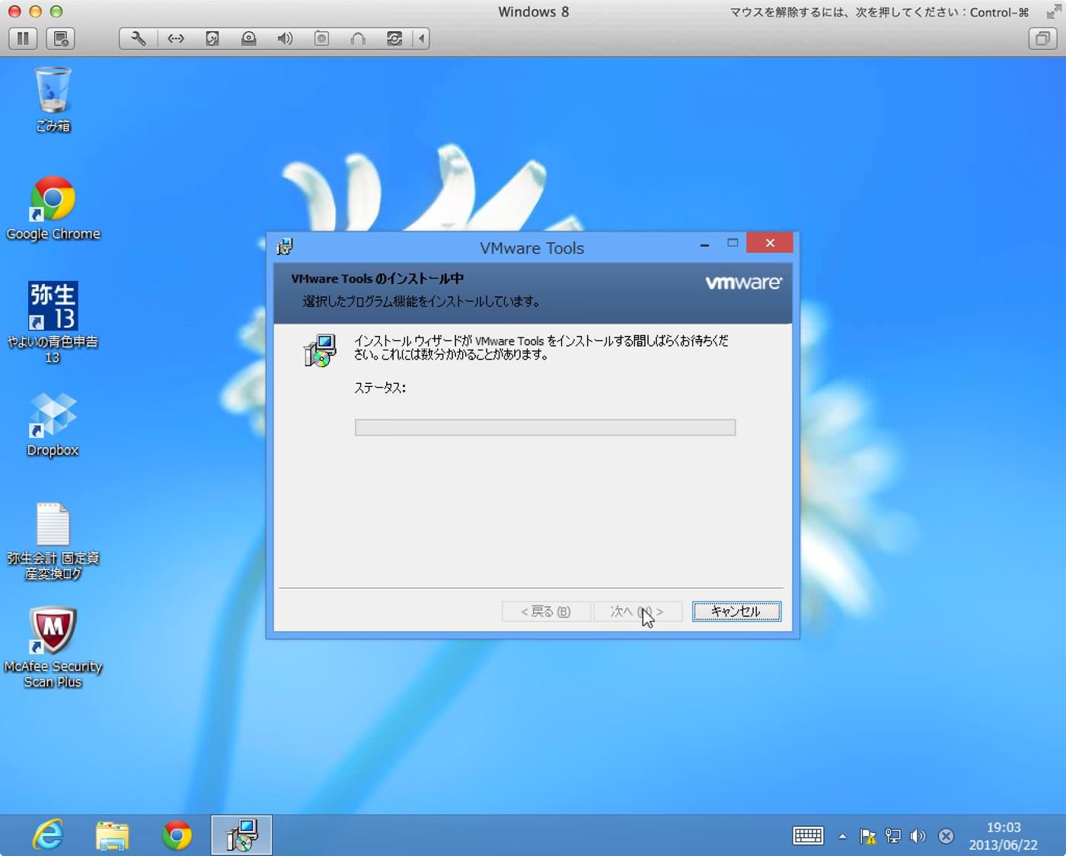Take a snapshot of the VM
The height and width of the screenshot is (856, 1066).
(x=61, y=38)
